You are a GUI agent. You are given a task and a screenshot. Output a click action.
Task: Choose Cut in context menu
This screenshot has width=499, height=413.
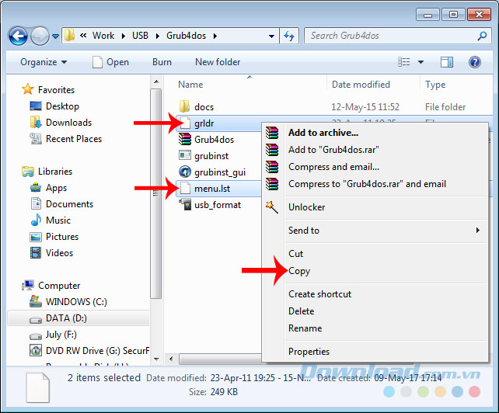coord(295,253)
